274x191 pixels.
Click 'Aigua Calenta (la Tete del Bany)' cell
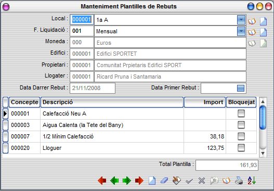(x=112, y=125)
